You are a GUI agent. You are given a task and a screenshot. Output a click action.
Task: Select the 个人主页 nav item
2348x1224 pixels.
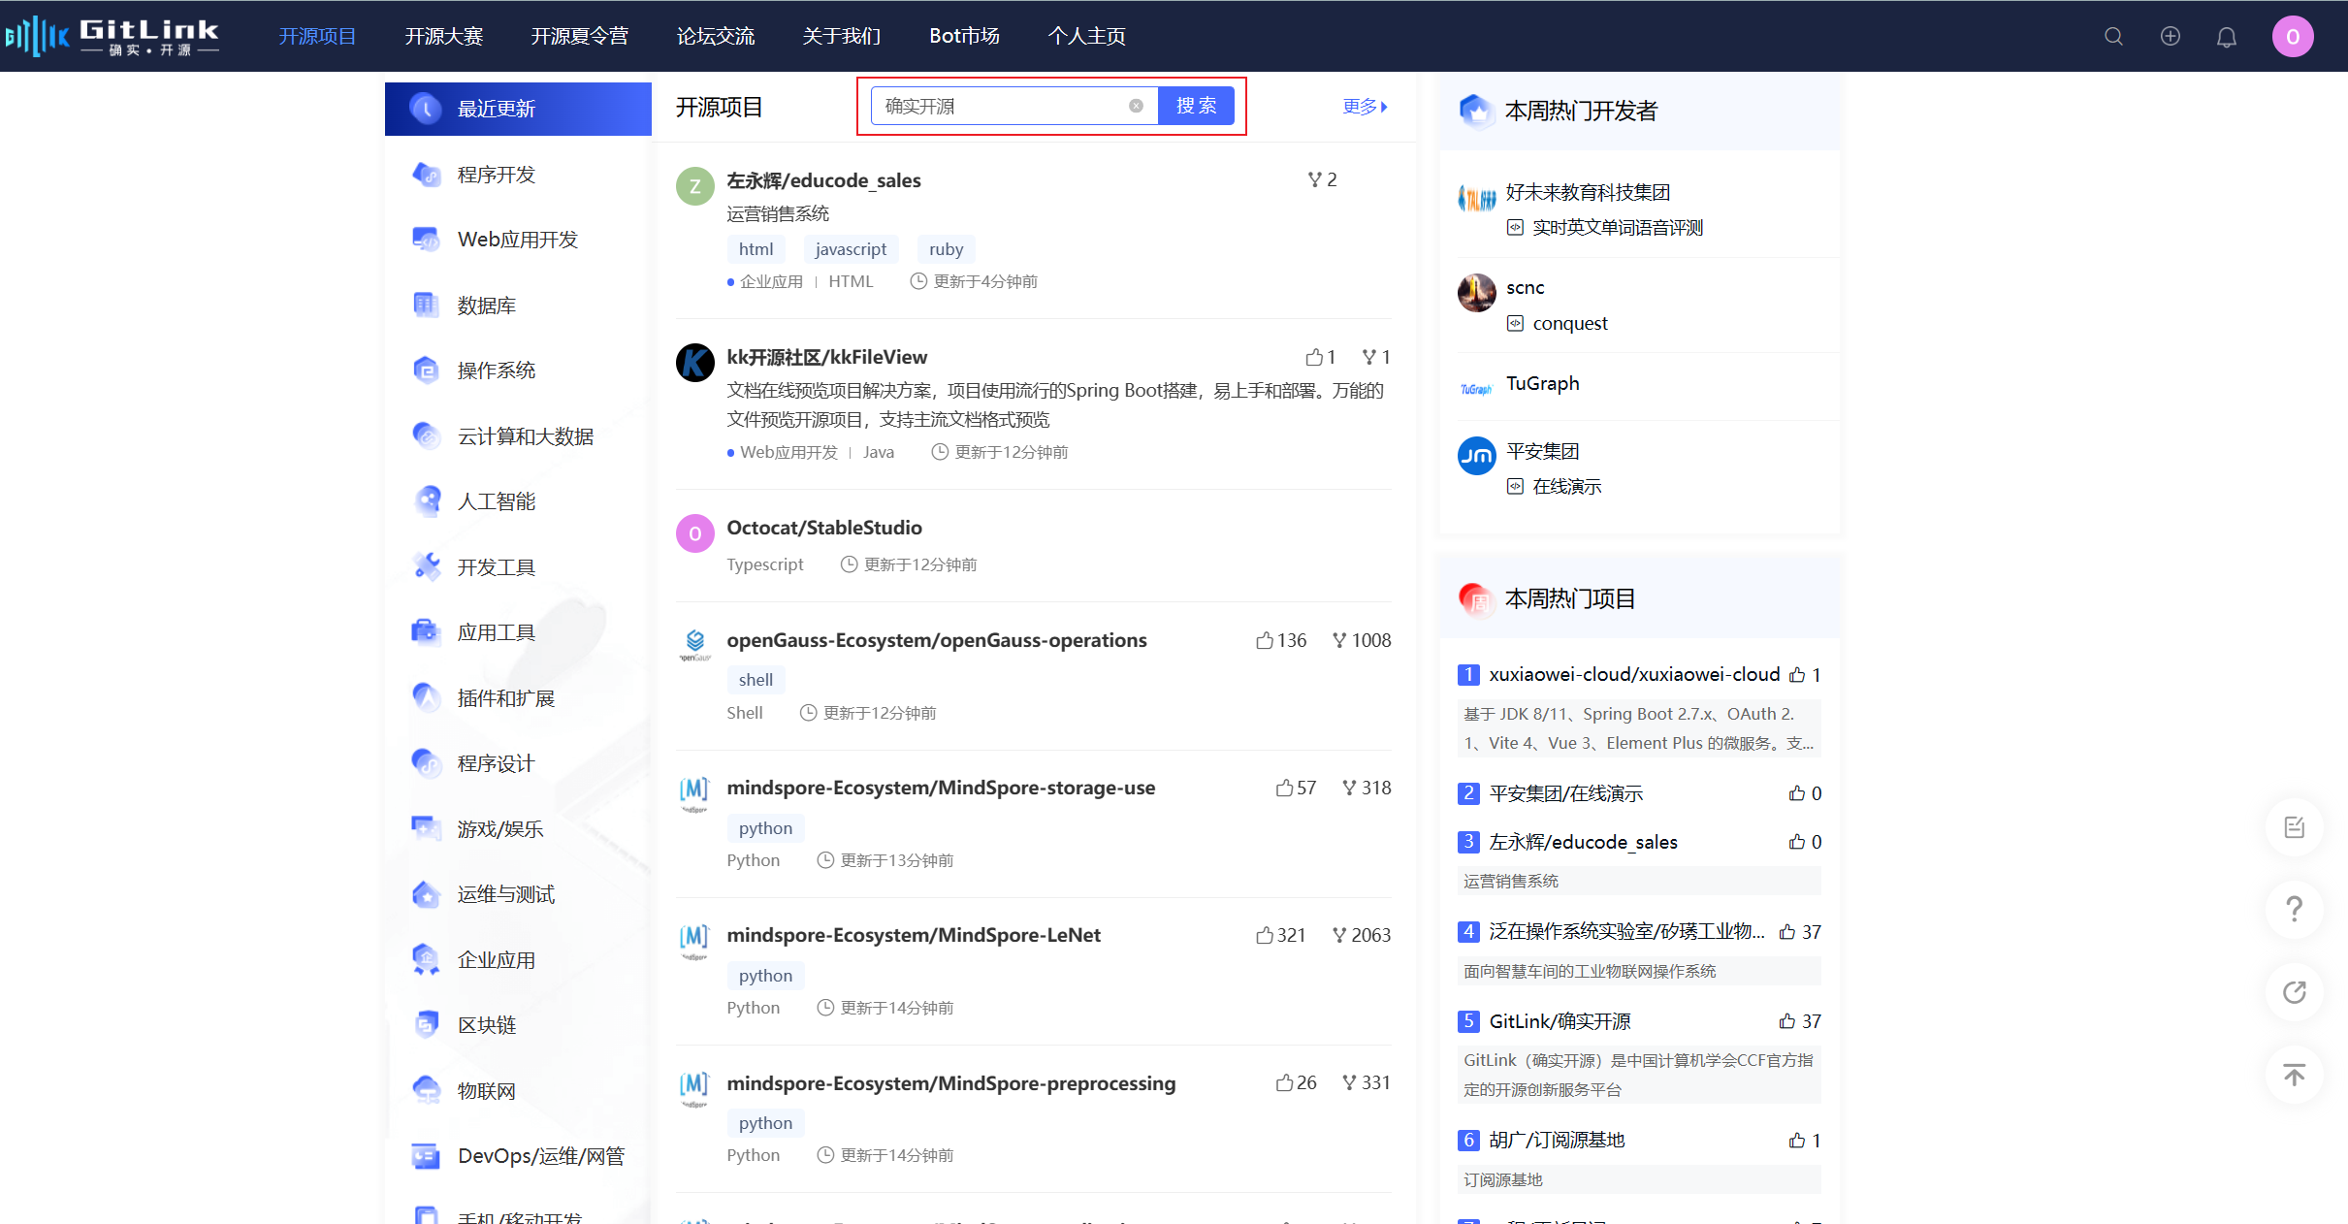(1086, 36)
